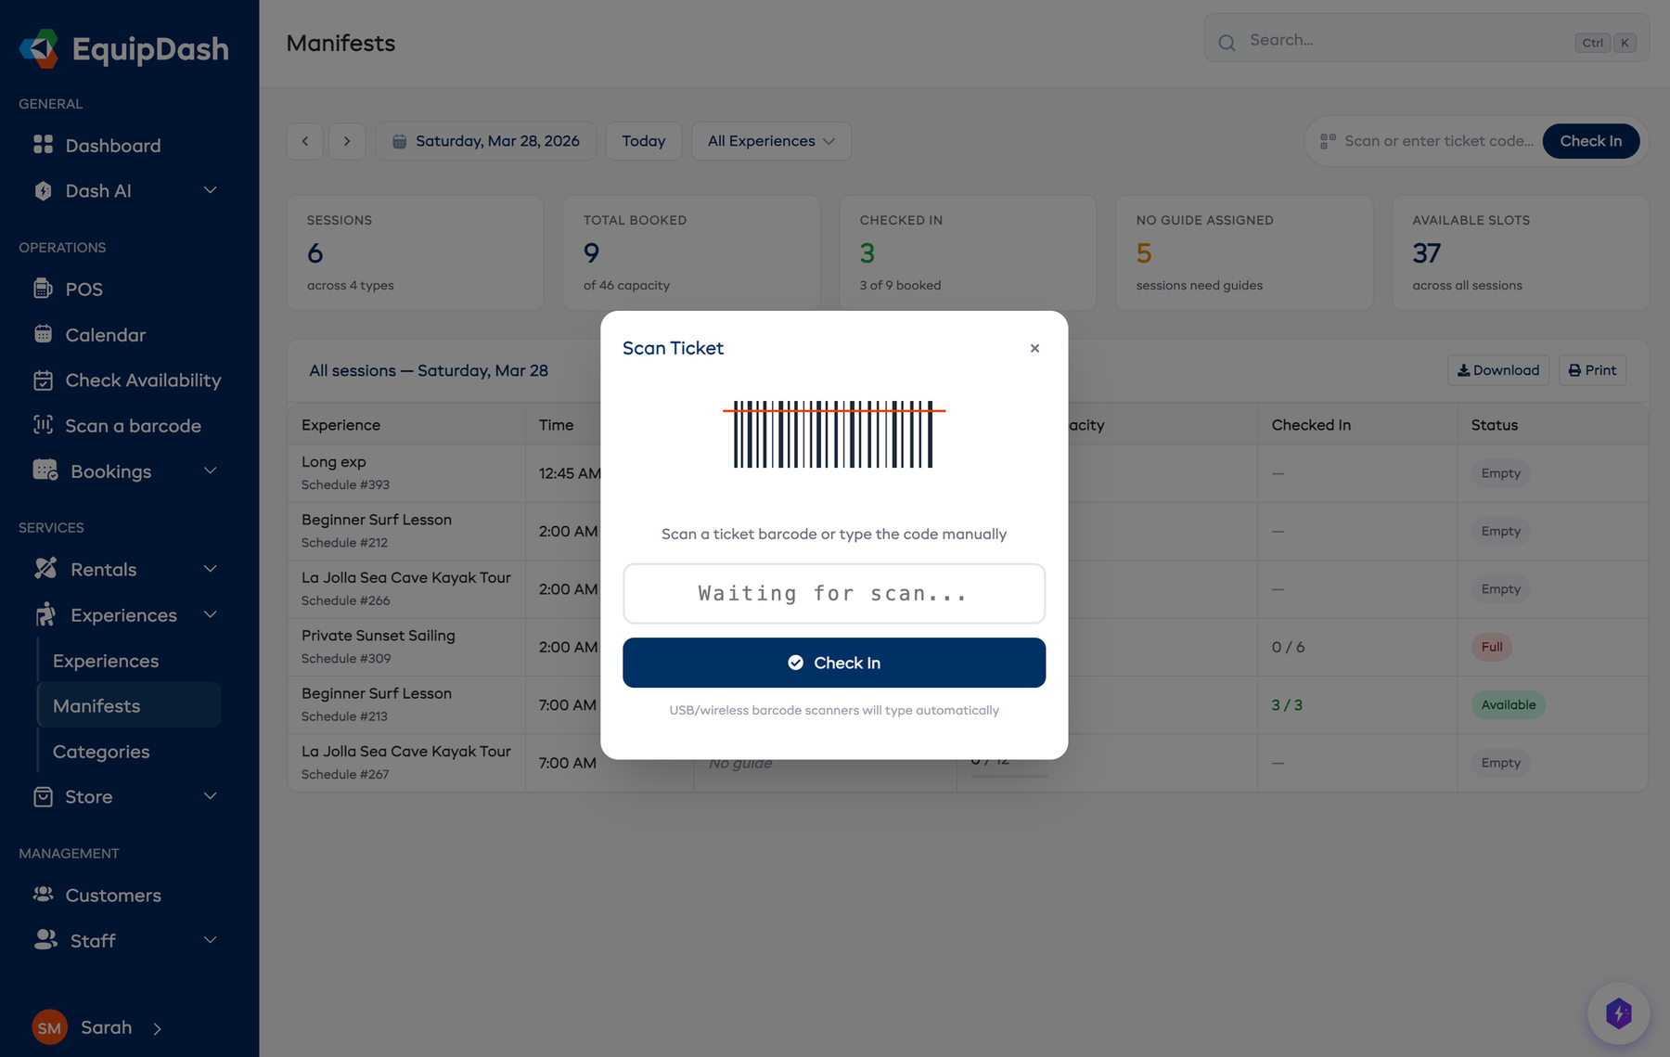
Task: Click the Waiting for scan input field
Action: pyautogui.click(x=833, y=593)
